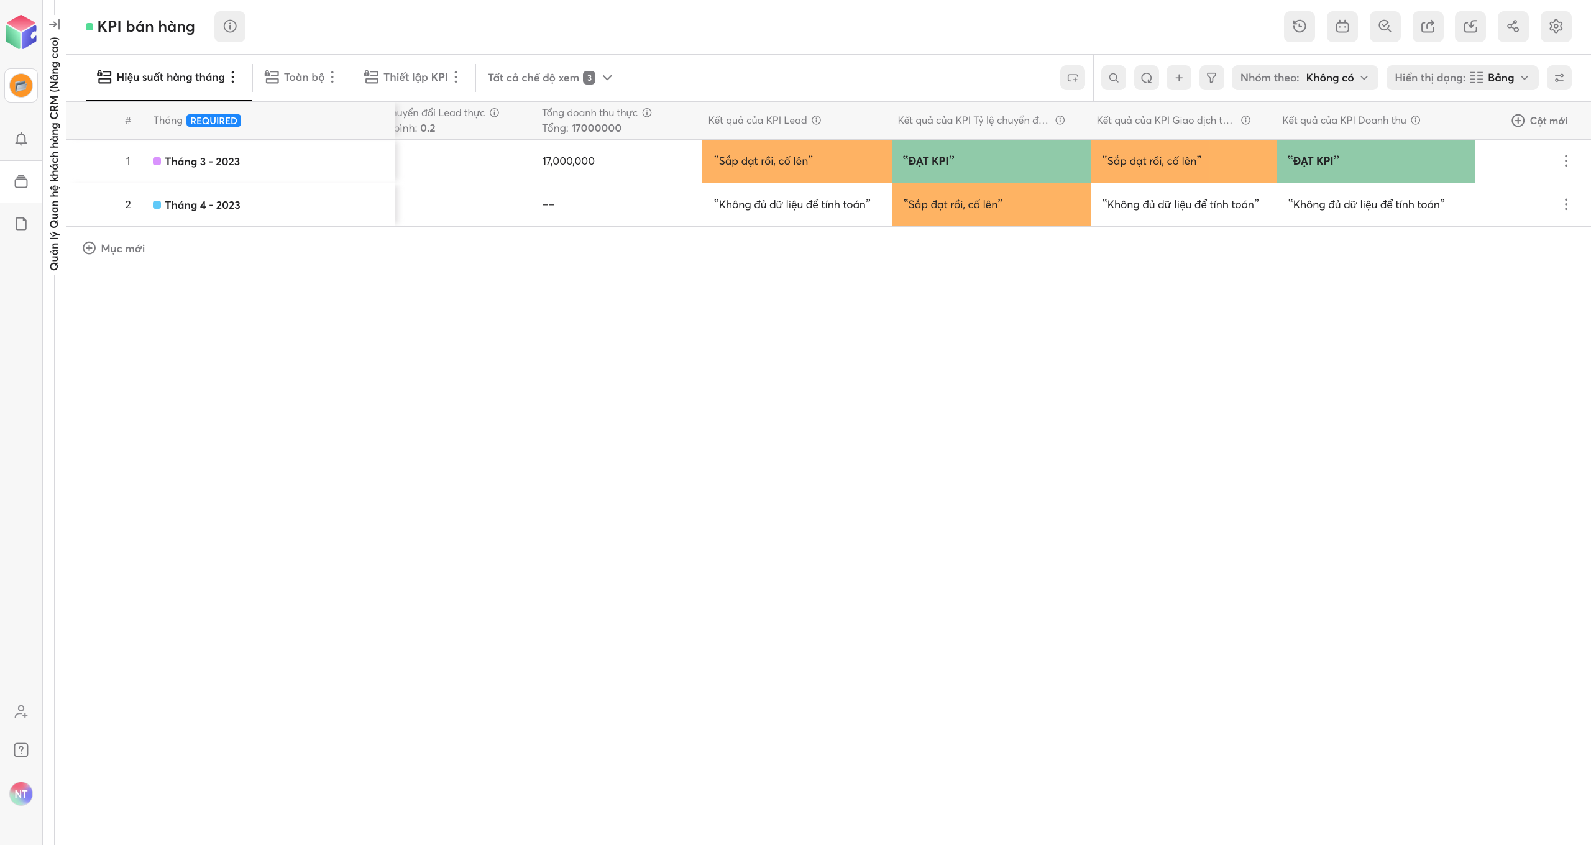Select the green ĐẠT KPI cell under KPI Doanh thu

1375,161
